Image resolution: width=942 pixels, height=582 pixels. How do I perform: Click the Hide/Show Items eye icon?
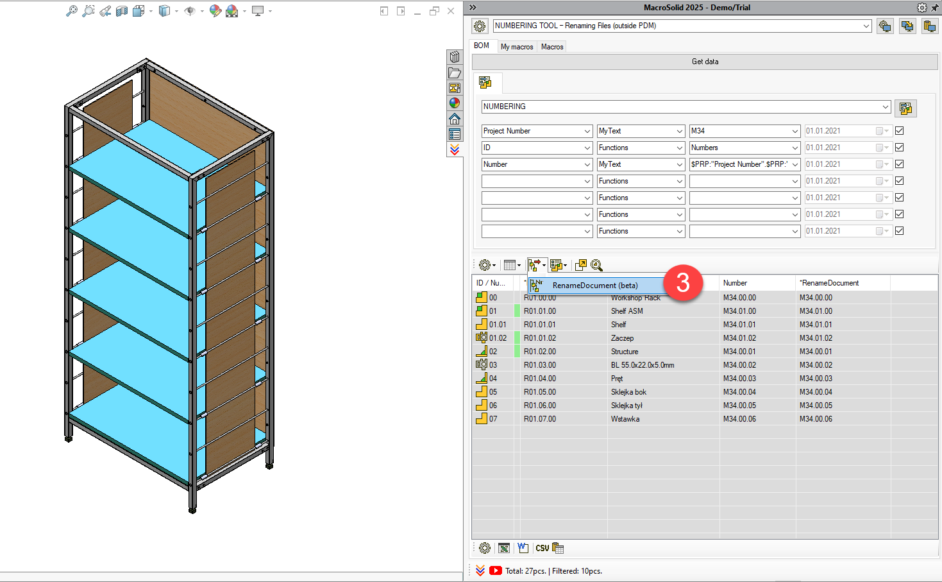coord(190,11)
